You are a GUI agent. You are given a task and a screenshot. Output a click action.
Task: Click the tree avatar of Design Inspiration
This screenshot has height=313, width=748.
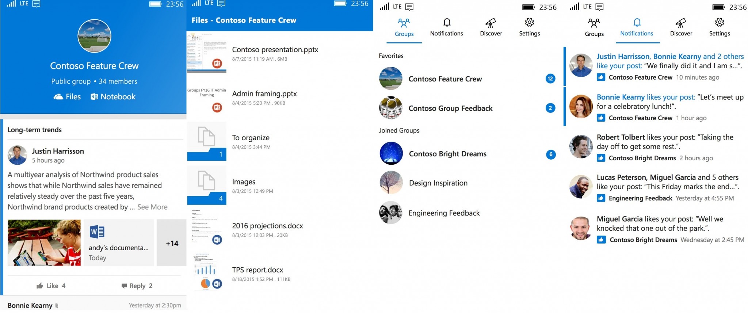coord(391,183)
